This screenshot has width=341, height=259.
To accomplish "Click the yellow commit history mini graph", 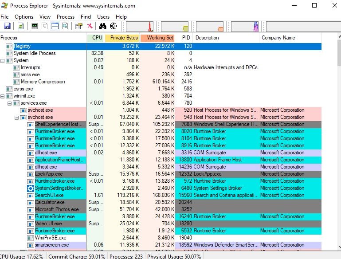I will click(175, 27).
